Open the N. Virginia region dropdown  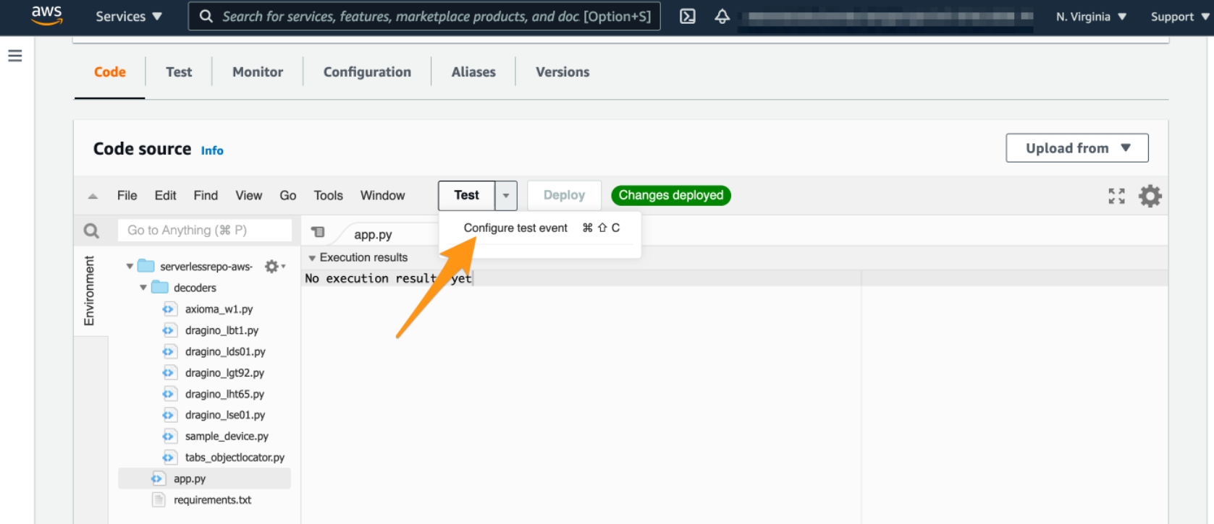click(x=1091, y=16)
